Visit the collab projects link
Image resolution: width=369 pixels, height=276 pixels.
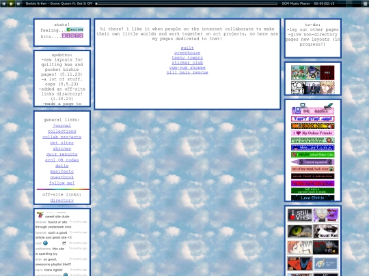pyautogui.click(x=62, y=137)
